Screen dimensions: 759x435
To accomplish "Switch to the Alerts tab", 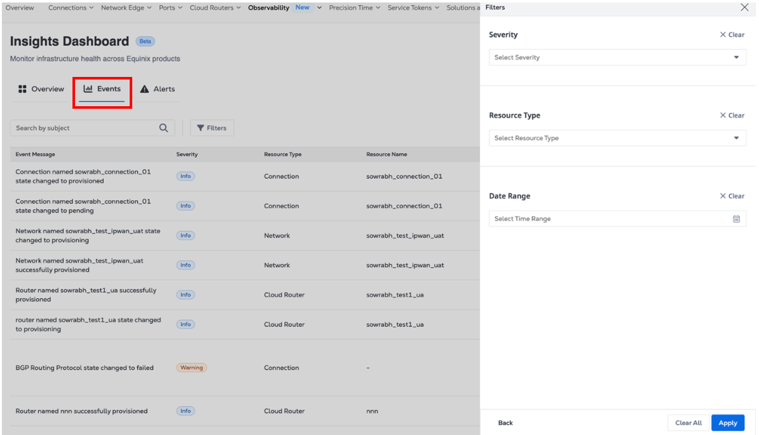I will [x=158, y=89].
